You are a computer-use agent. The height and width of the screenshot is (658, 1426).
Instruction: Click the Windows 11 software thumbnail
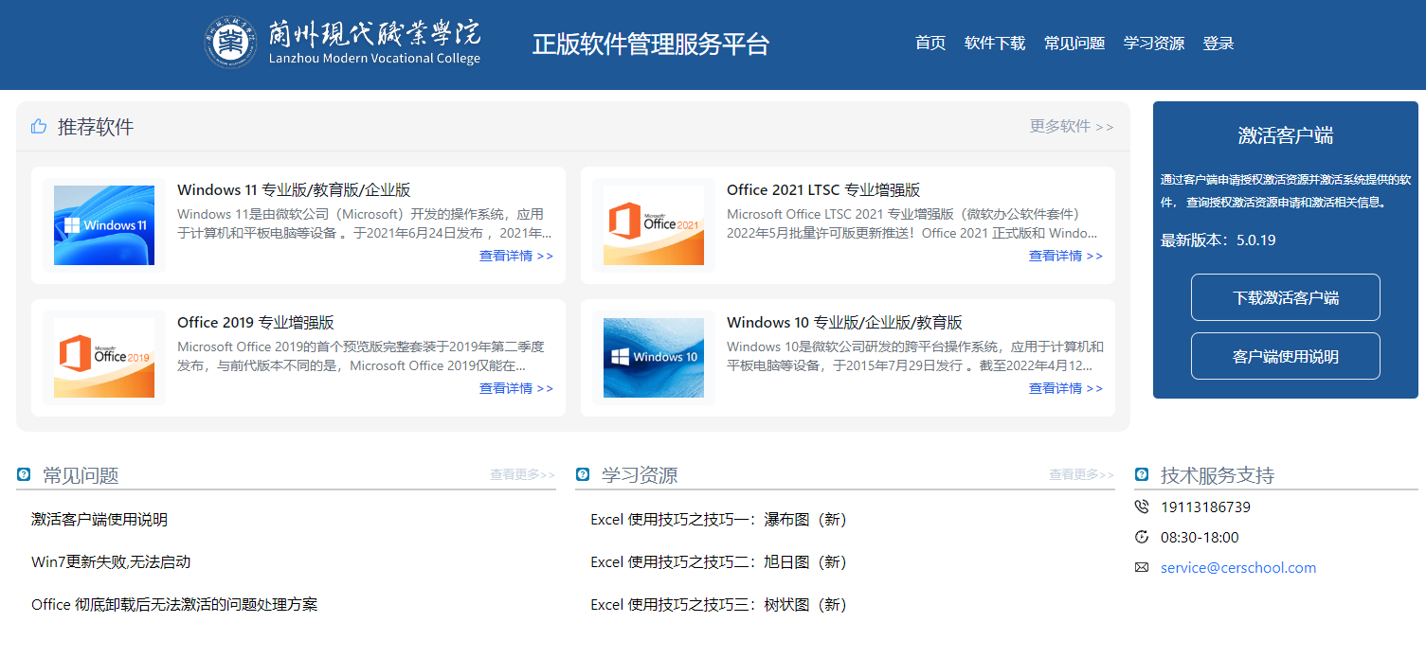click(104, 225)
